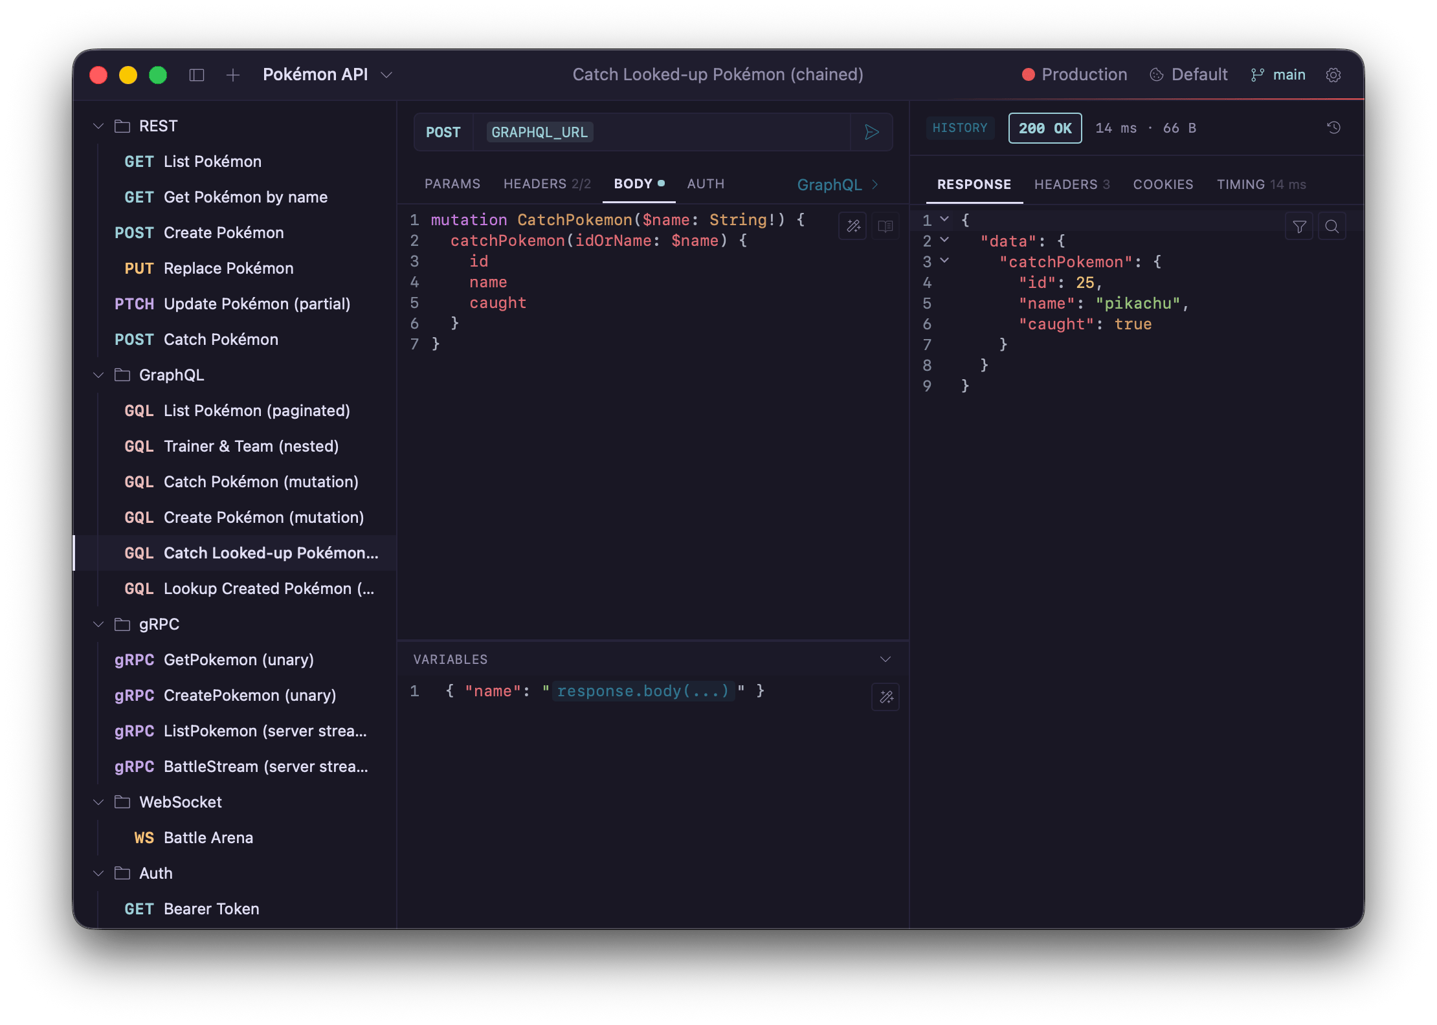Image resolution: width=1437 pixels, height=1025 pixels.
Task: Click the git branch icon beside main
Action: pos(1258,75)
